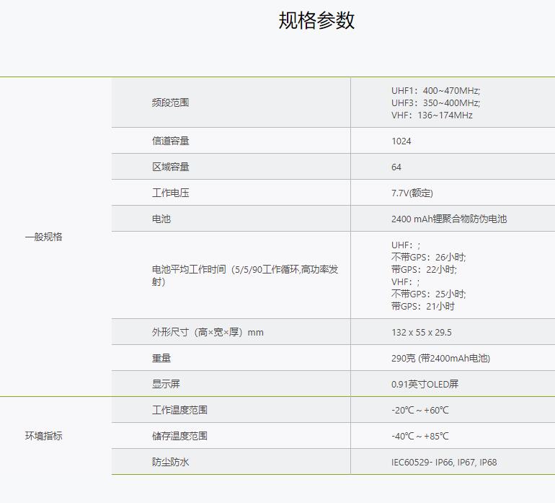The height and width of the screenshot is (503, 555).
Task: Click the 2400 mAh锂聚合物防伪电池 value
Action: (448, 219)
